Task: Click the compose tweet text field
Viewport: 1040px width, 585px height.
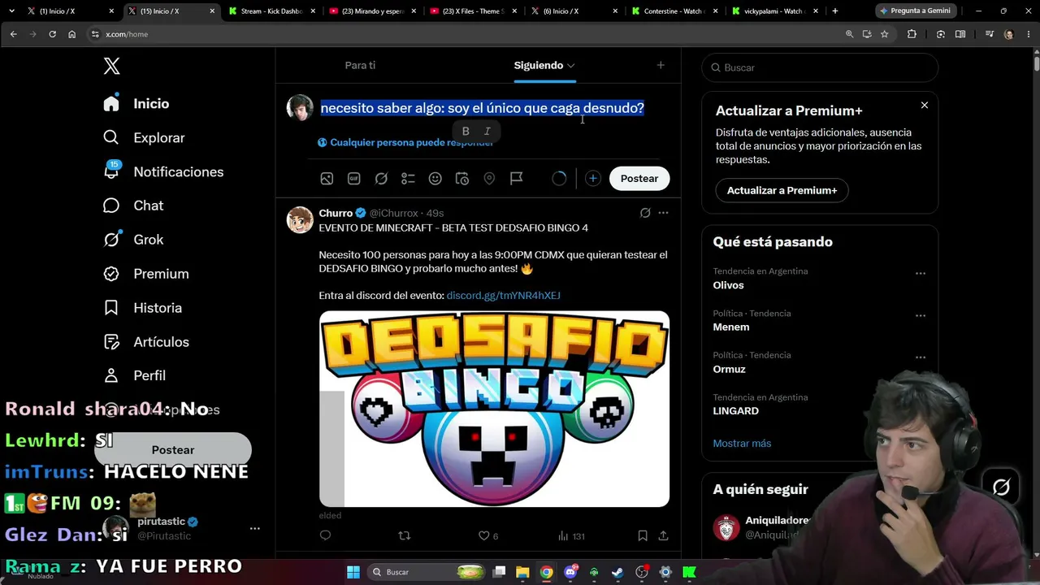Action: [x=482, y=108]
